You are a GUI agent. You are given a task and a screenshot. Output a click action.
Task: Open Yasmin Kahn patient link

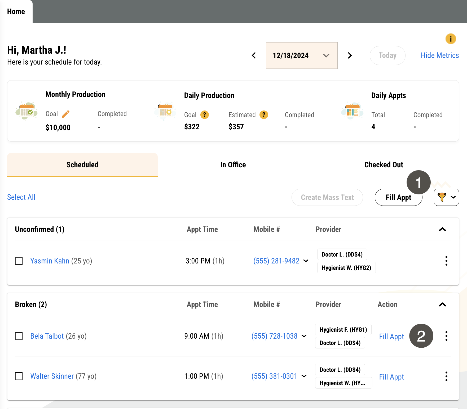pyautogui.click(x=50, y=261)
